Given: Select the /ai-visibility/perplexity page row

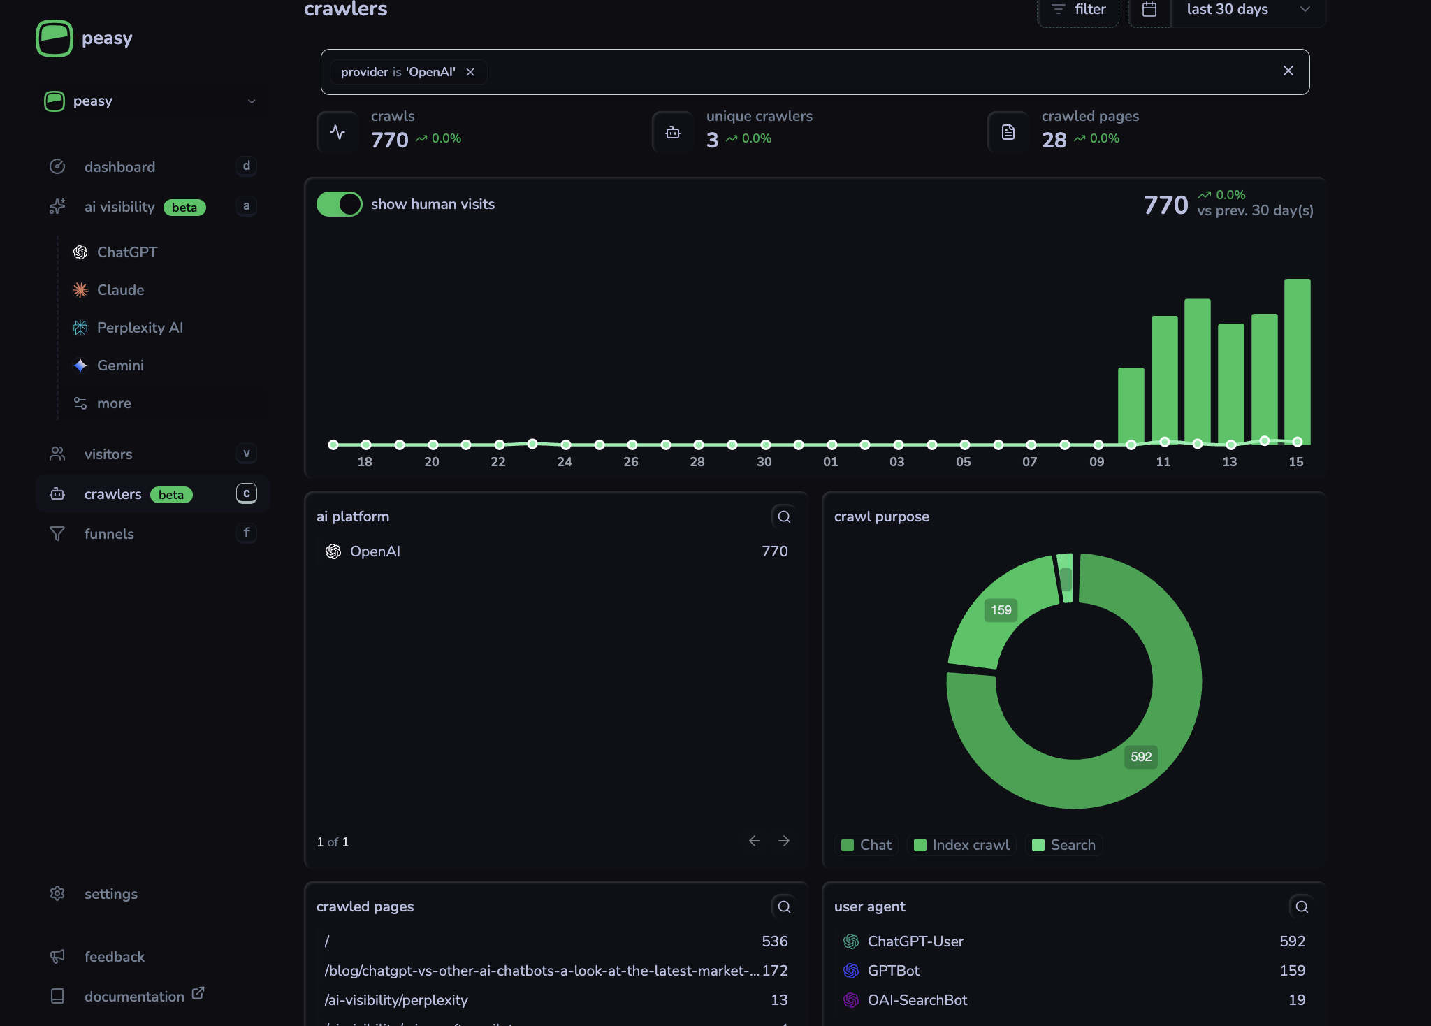Looking at the screenshot, I should click(556, 1000).
